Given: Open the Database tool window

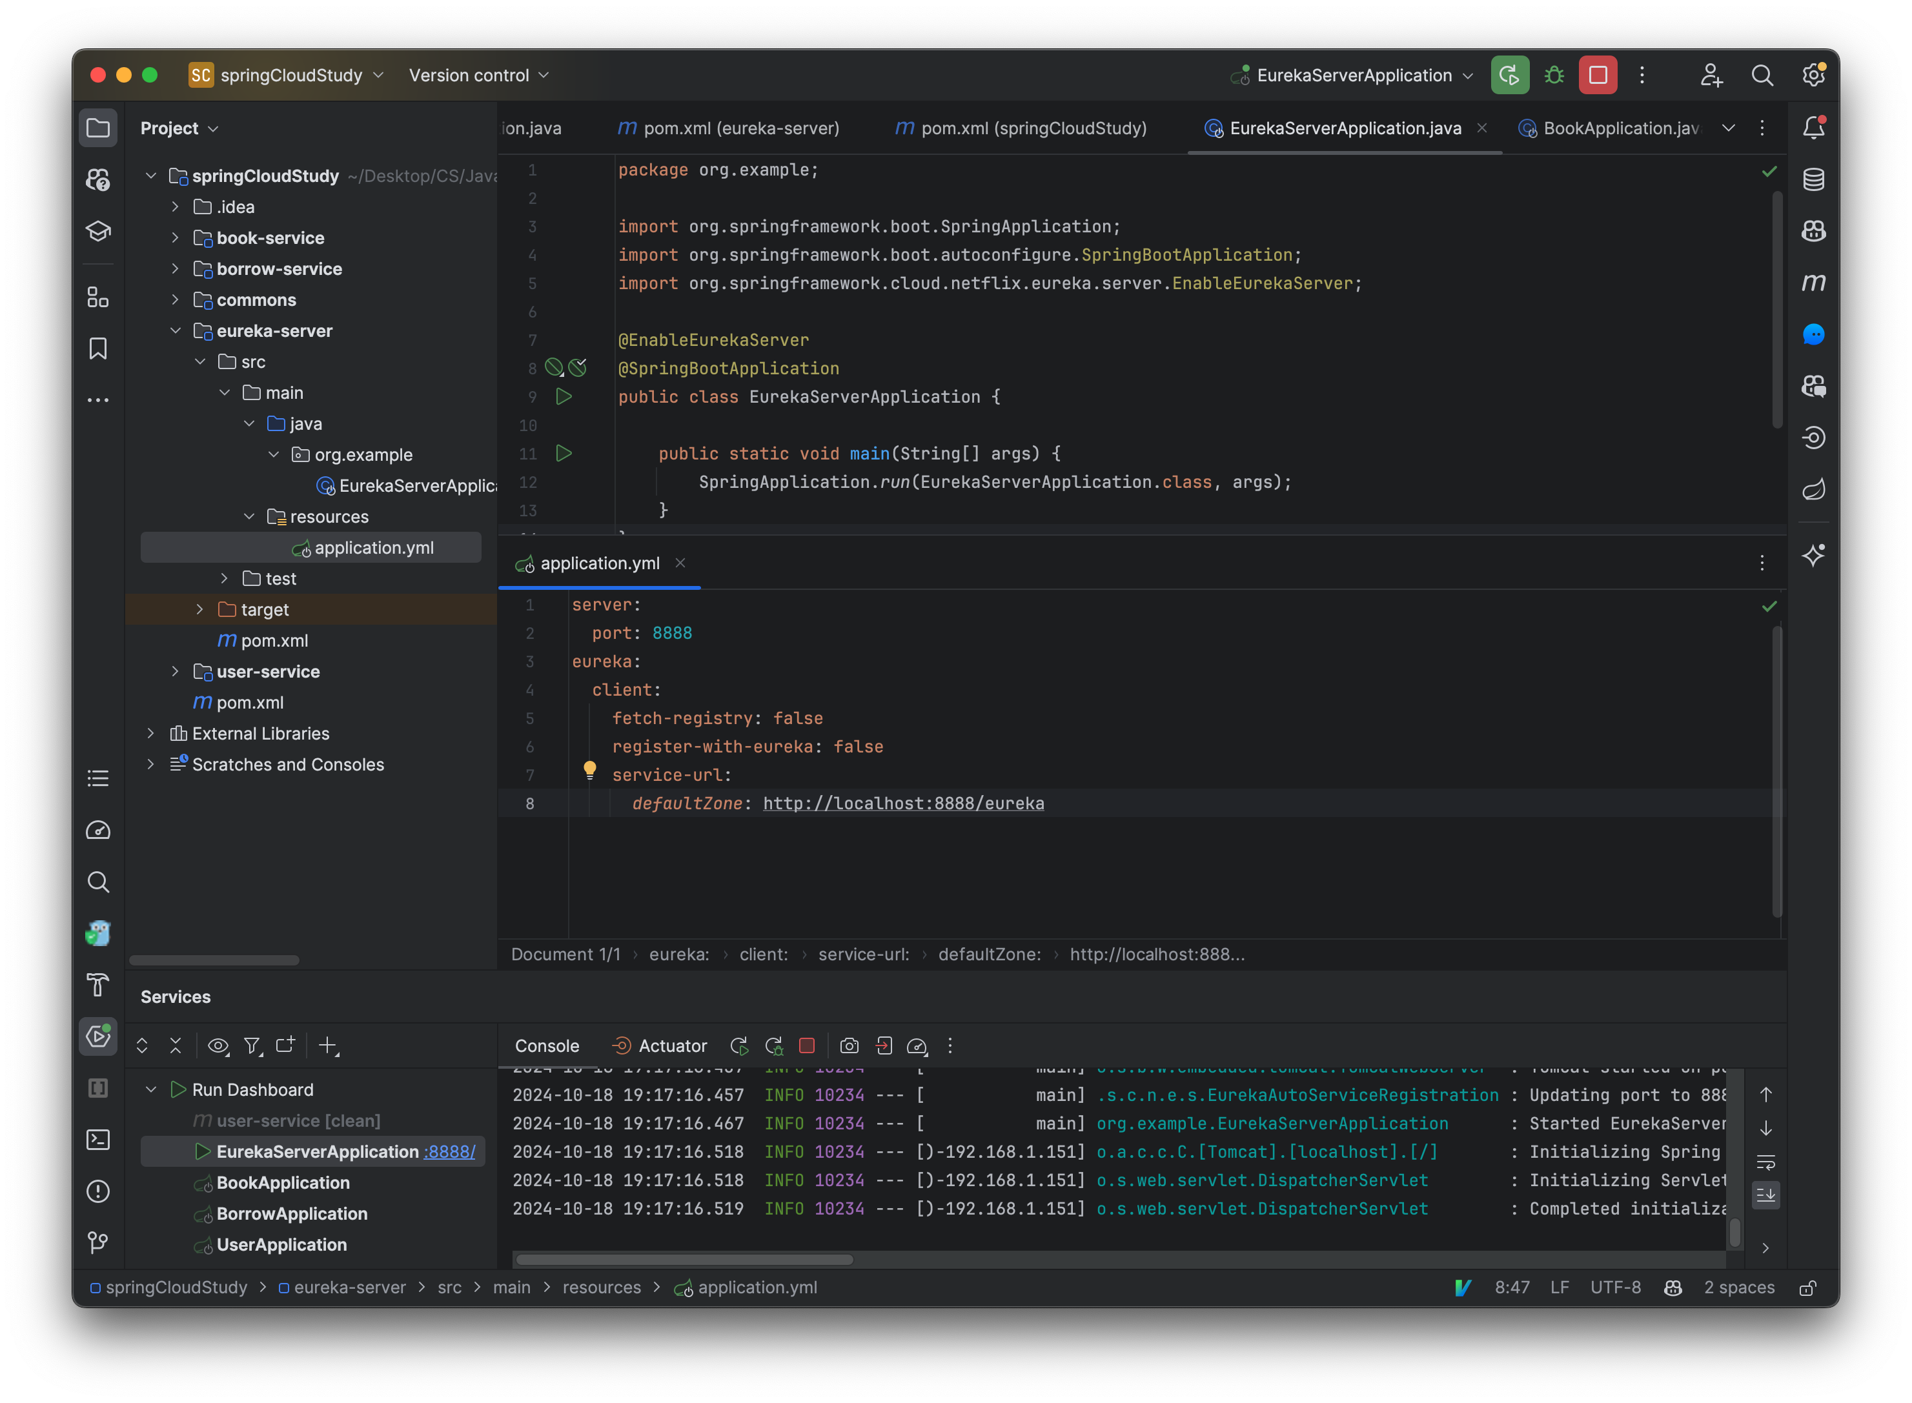Looking at the screenshot, I should coord(1815,179).
